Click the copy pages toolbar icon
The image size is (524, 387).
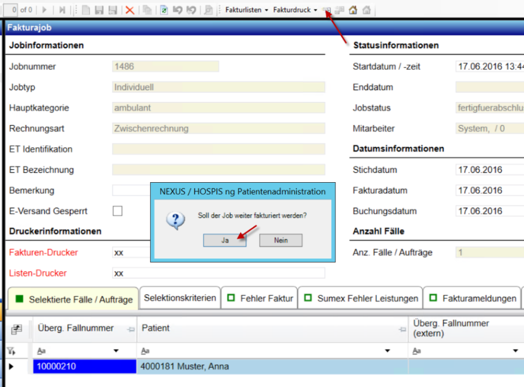147,10
